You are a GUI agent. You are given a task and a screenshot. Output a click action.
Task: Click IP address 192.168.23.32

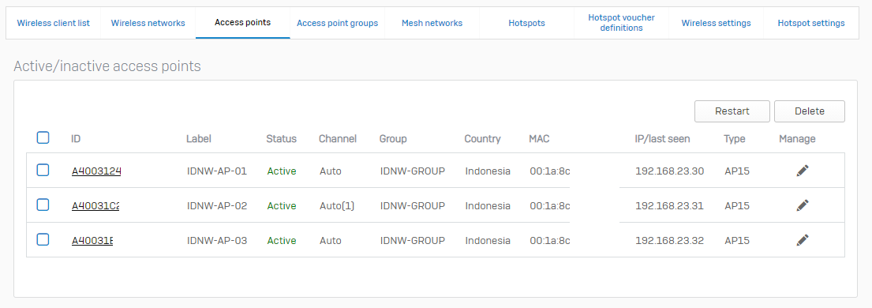tap(670, 241)
